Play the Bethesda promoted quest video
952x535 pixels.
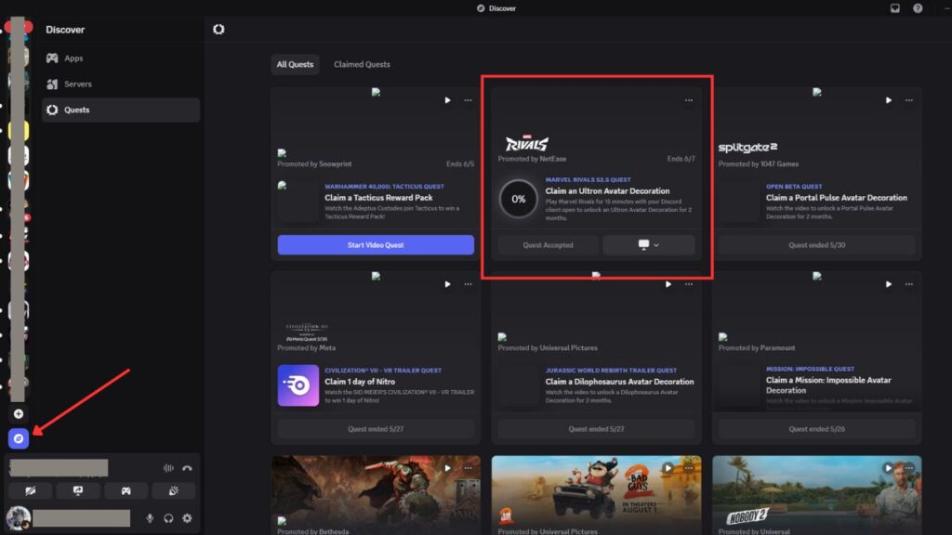pyautogui.click(x=447, y=468)
